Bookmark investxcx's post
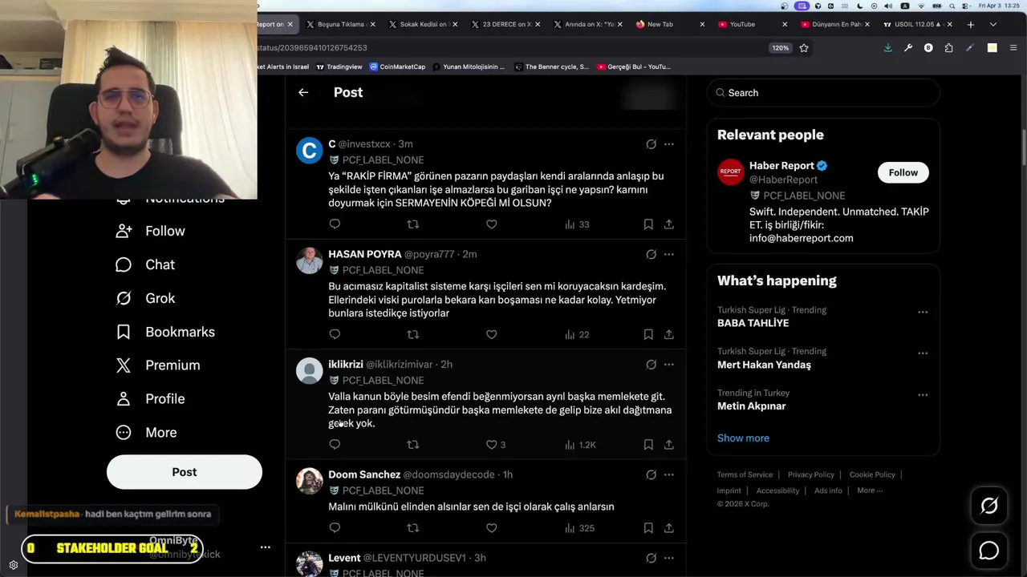 click(x=648, y=224)
